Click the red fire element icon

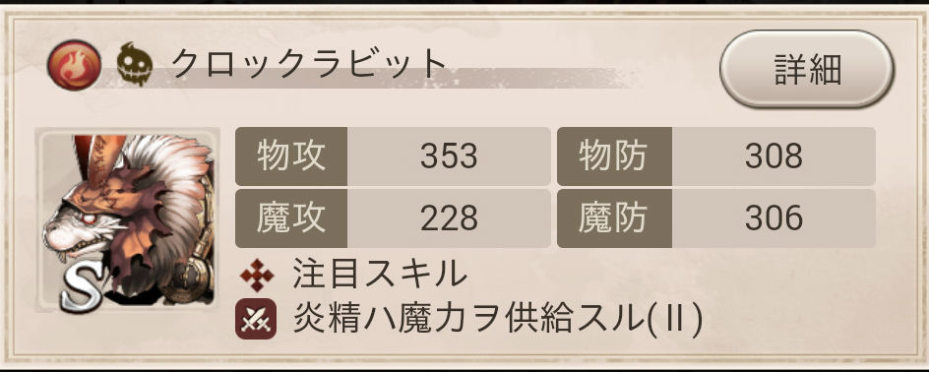pos(74,65)
